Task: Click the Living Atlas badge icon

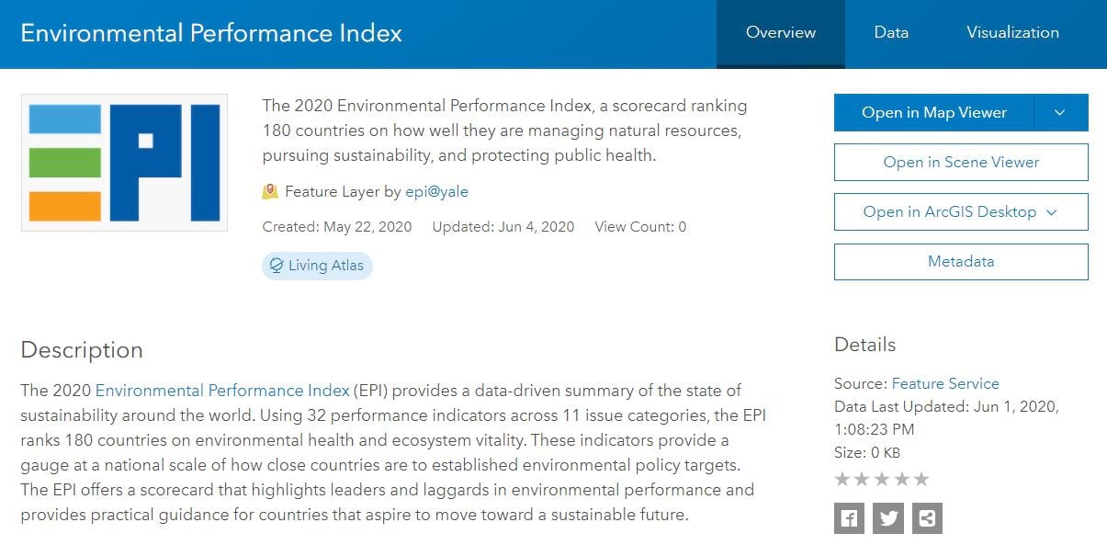Action: (x=277, y=266)
